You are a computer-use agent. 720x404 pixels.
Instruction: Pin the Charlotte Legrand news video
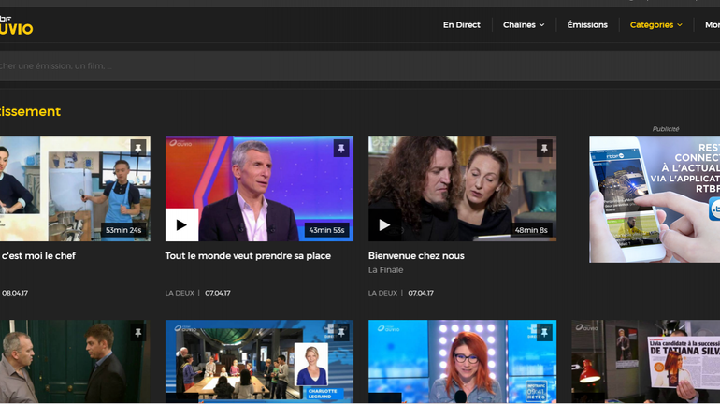tap(340, 333)
